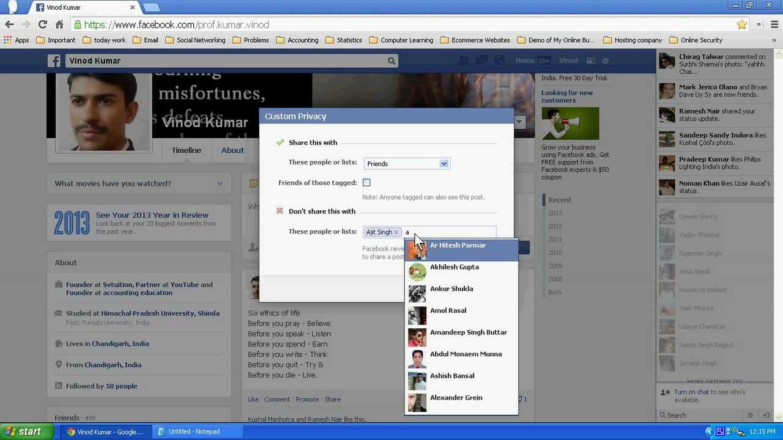
Task: Click Recent in timeline navigator
Action: [560, 200]
